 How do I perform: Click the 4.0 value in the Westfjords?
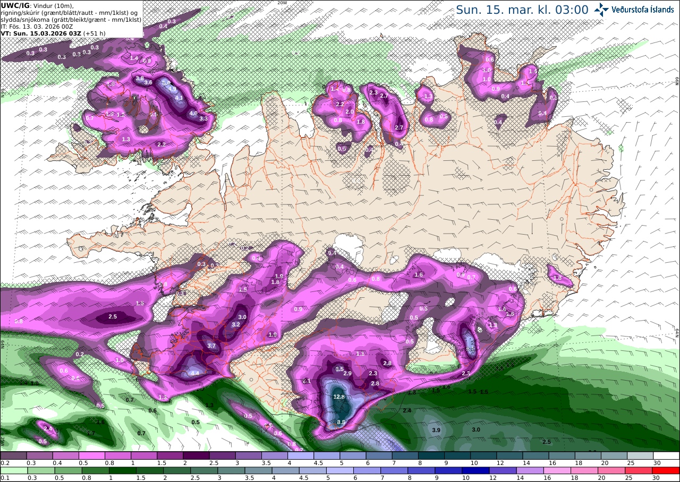coord(193,113)
